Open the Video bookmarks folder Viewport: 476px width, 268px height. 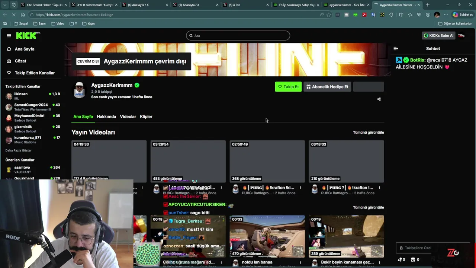[x=58, y=23]
